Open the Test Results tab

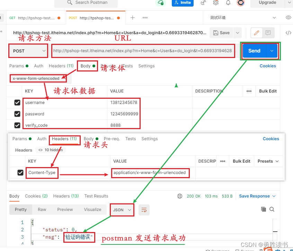click(x=96, y=196)
